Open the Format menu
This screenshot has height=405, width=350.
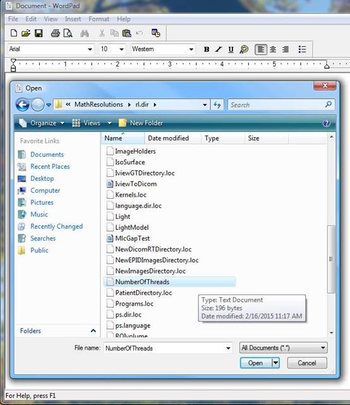[x=99, y=19]
